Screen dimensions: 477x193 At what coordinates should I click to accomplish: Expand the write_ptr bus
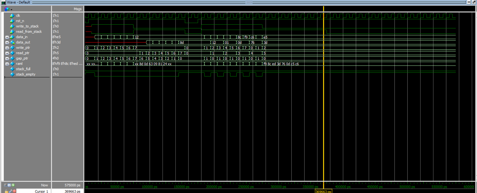pyautogui.click(x=7, y=48)
